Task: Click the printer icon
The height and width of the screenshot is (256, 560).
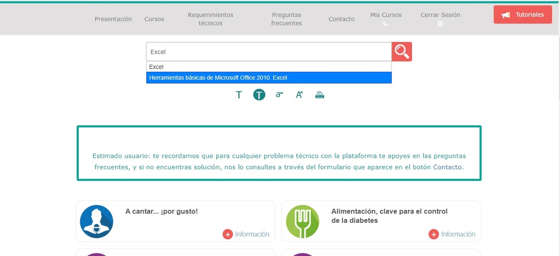Action: click(320, 95)
